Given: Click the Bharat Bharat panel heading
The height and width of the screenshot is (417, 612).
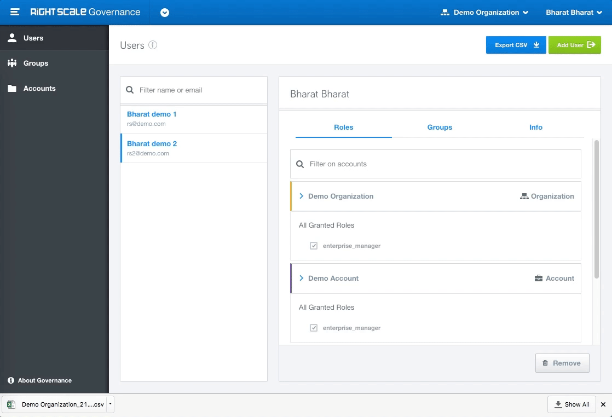Looking at the screenshot, I should 320,94.
